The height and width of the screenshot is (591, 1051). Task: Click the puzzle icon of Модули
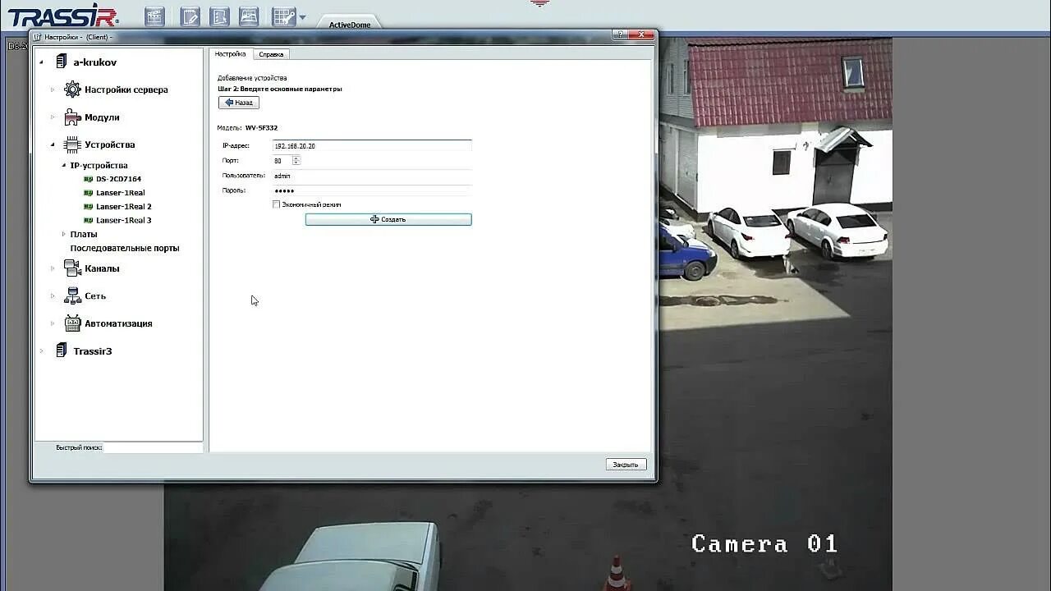(x=72, y=117)
